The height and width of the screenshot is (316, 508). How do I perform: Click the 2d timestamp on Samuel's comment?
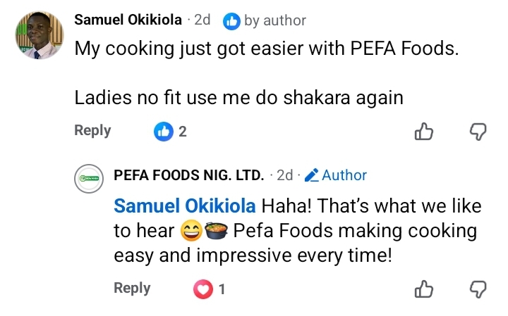202,20
